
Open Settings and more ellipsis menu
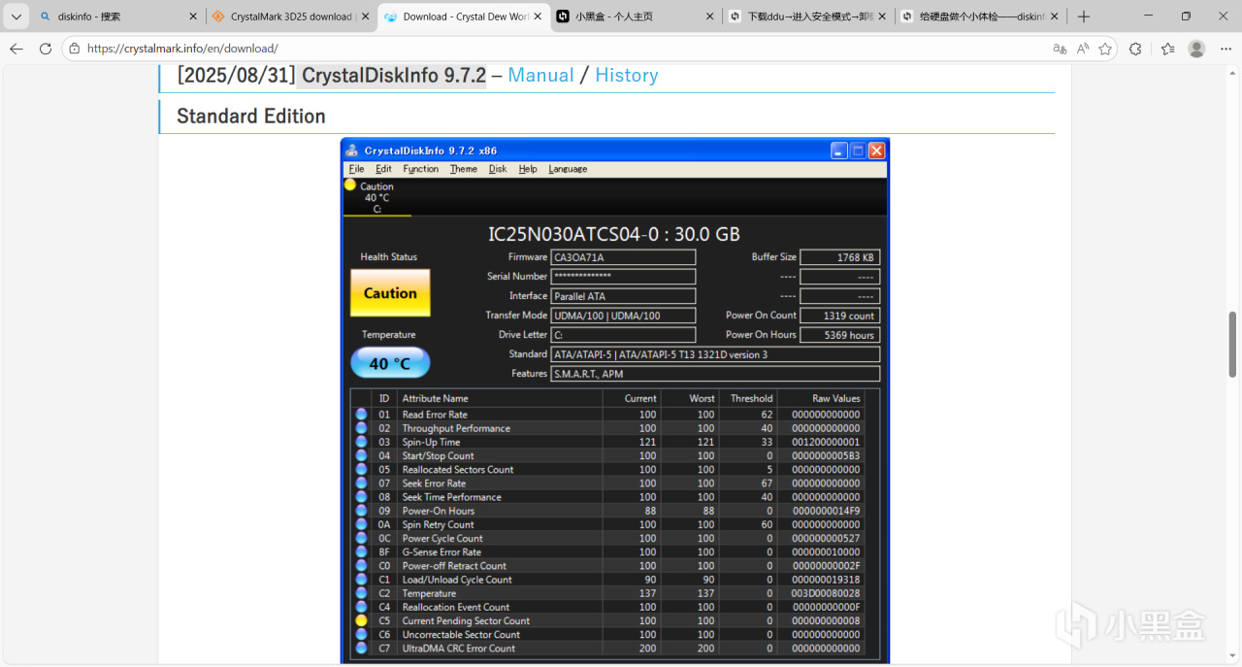click(1225, 49)
